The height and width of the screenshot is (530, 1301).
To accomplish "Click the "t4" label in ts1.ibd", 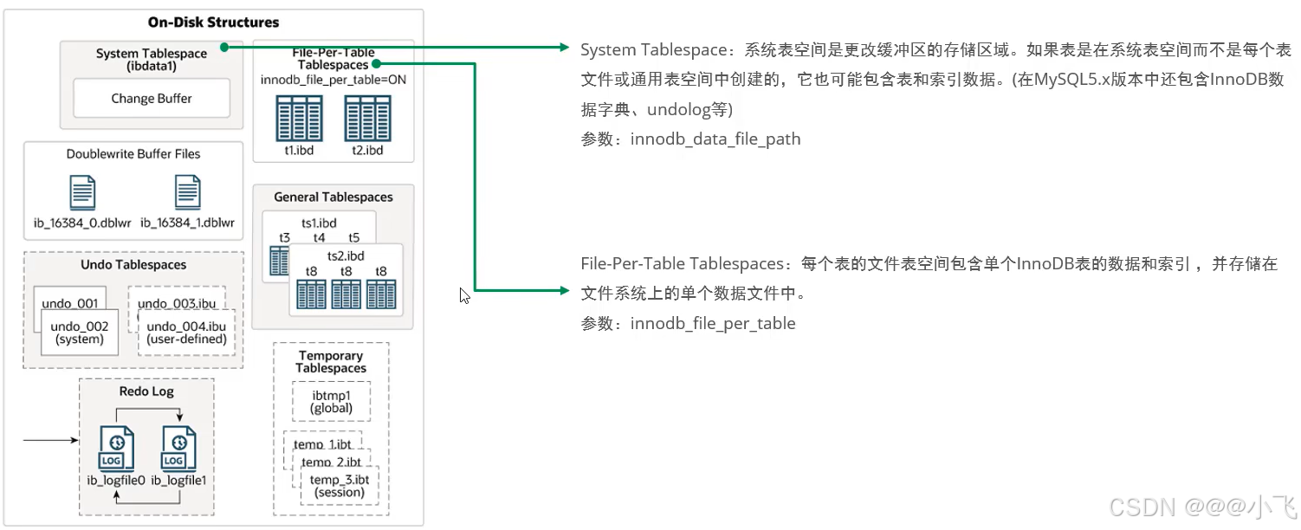I will coord(319,238).
